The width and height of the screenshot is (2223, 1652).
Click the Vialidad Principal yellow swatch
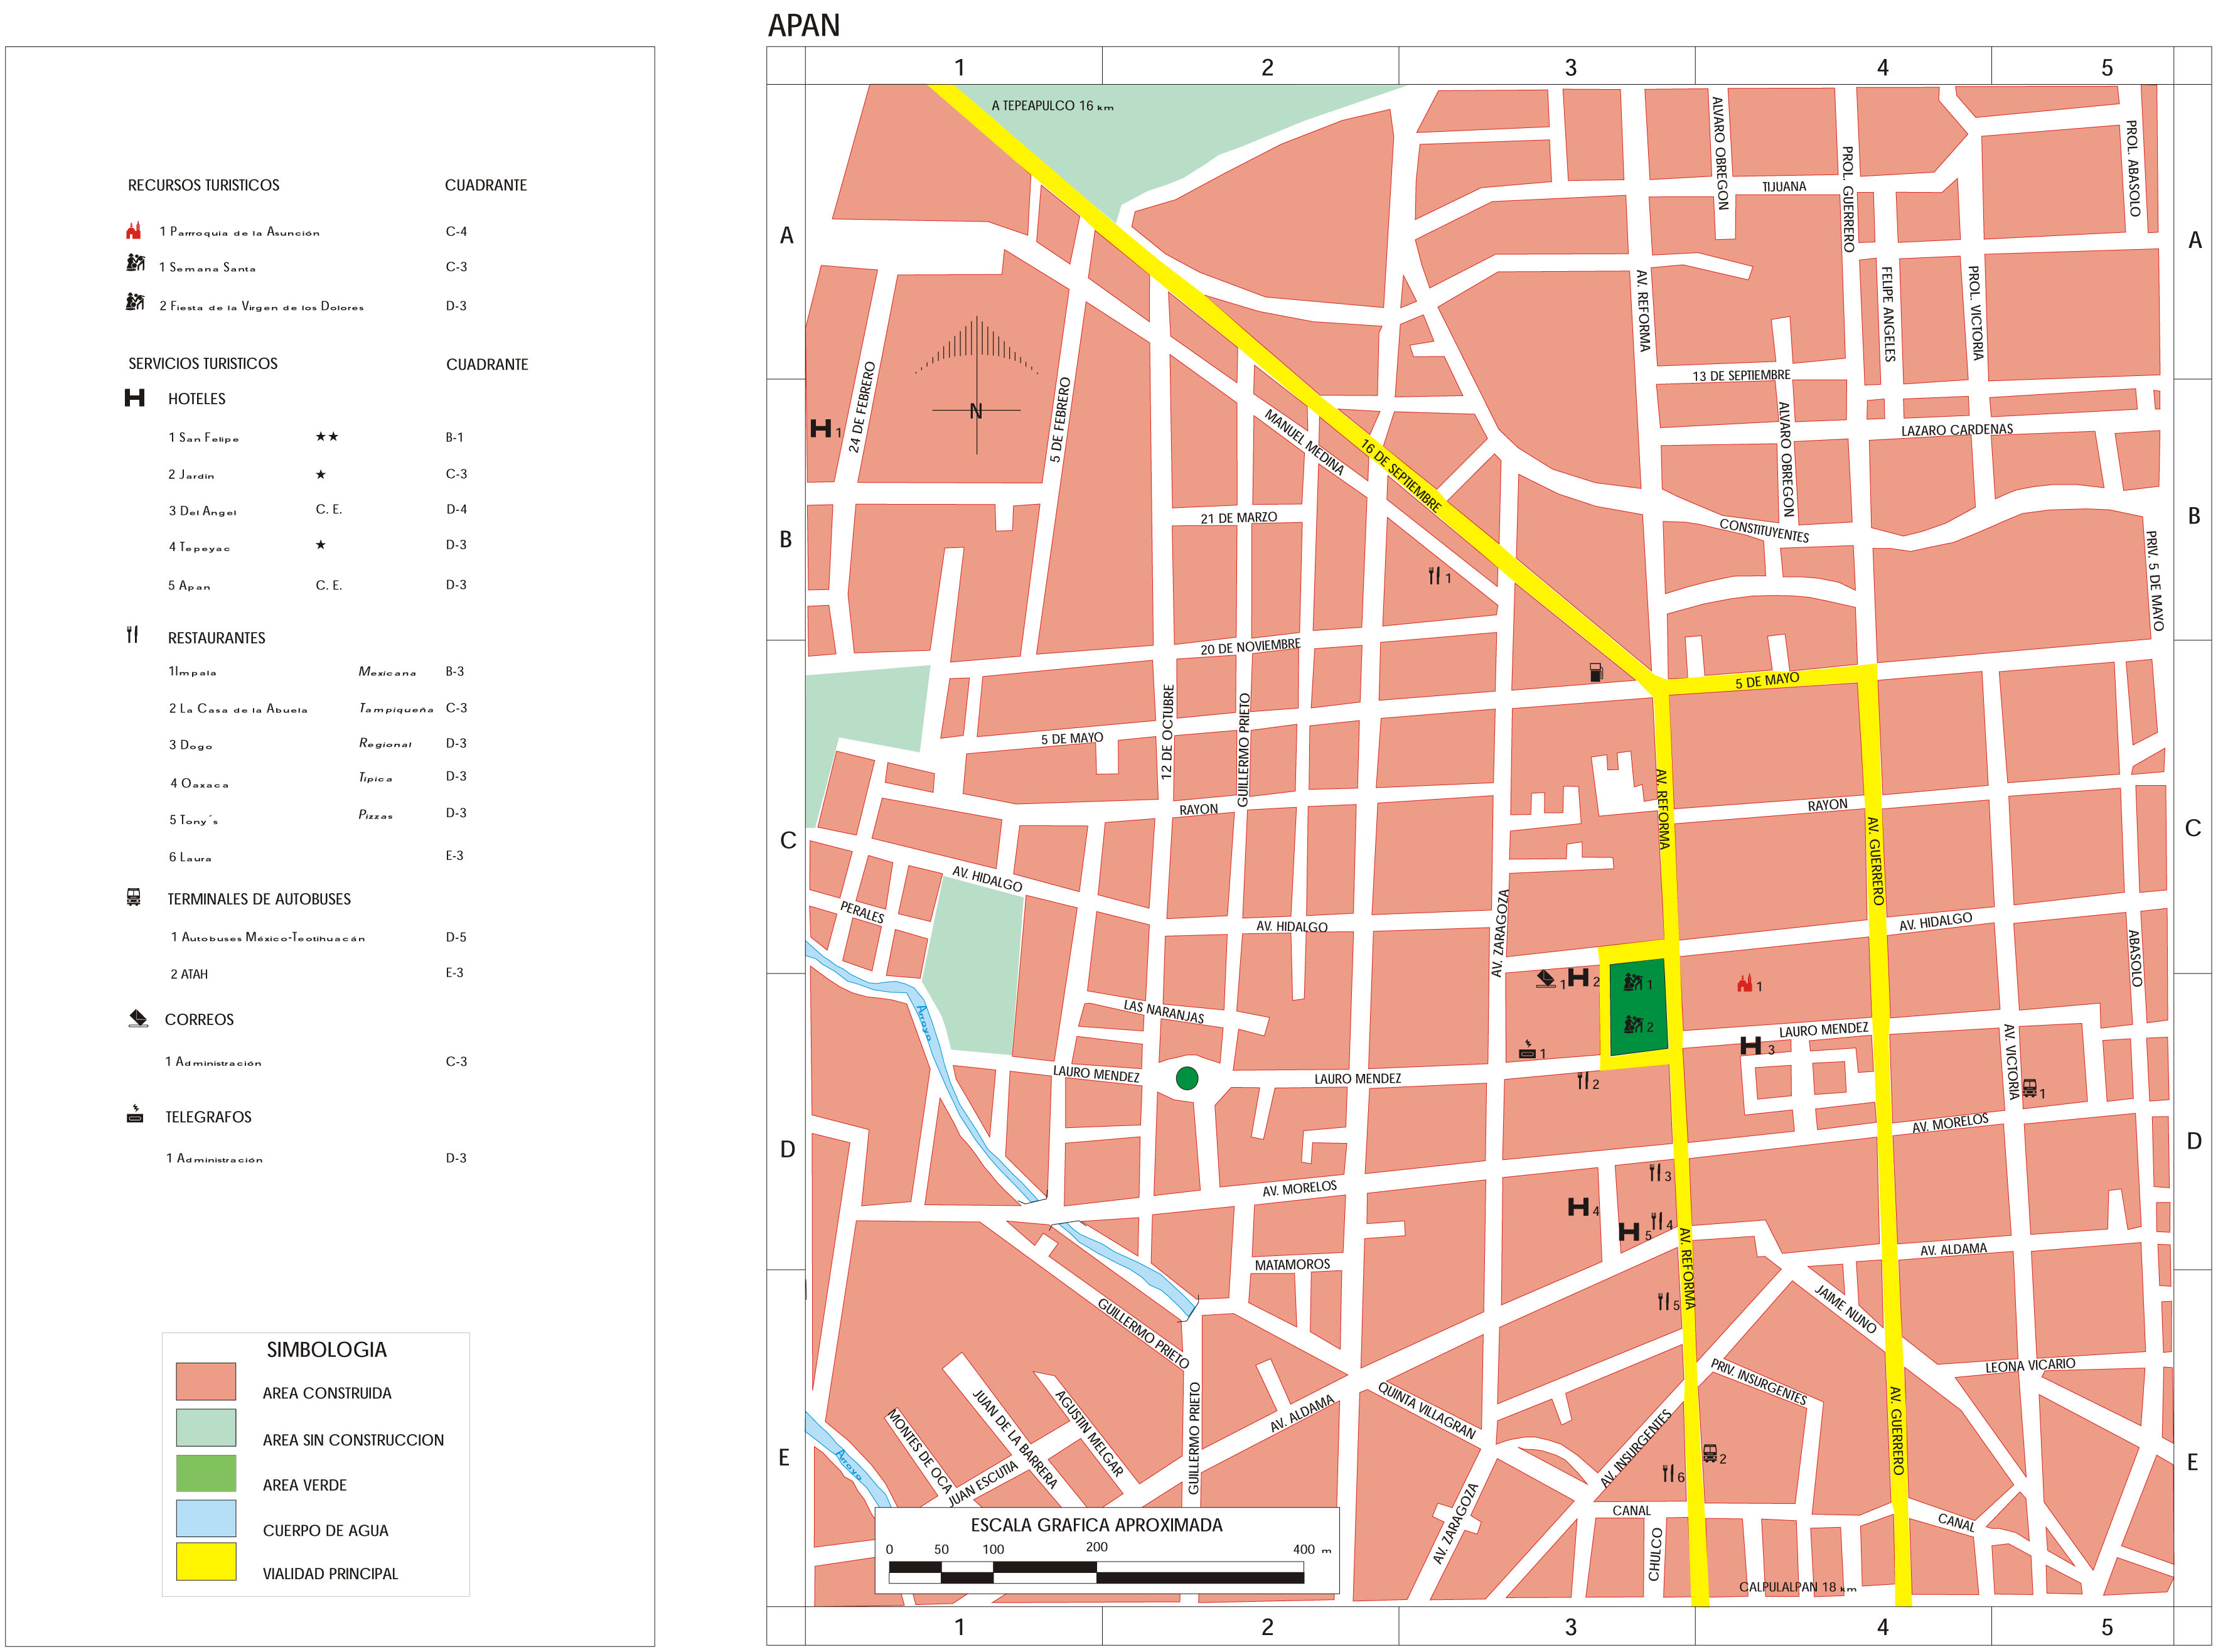click(x=206, y=1562)
